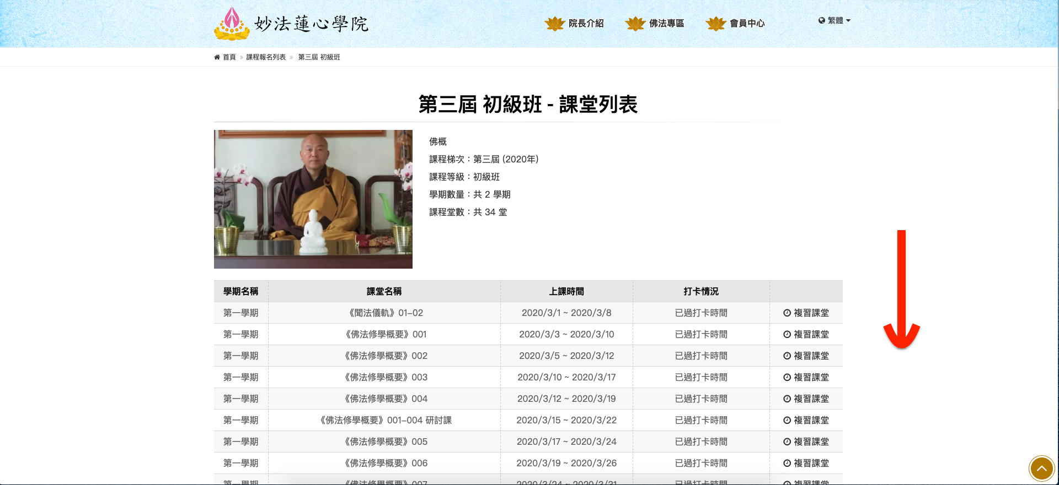Open 複習課堂 for 001–004 研討課
The width and height of the screenshot is (1059, 485).
tap(806, 420)
